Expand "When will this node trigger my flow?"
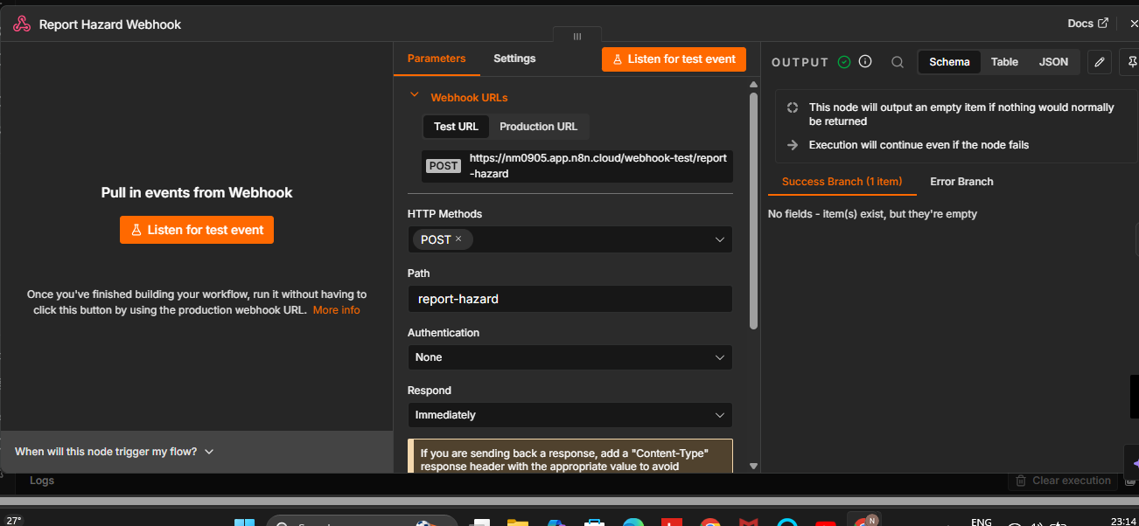 point(114,452)
